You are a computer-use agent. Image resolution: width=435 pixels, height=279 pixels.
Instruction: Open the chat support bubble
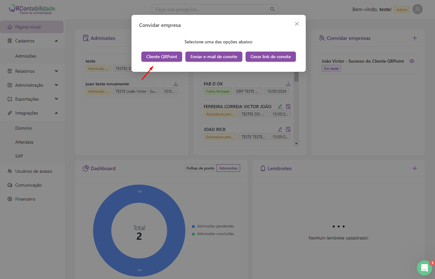pyautogui.click(x=424, y=268)
